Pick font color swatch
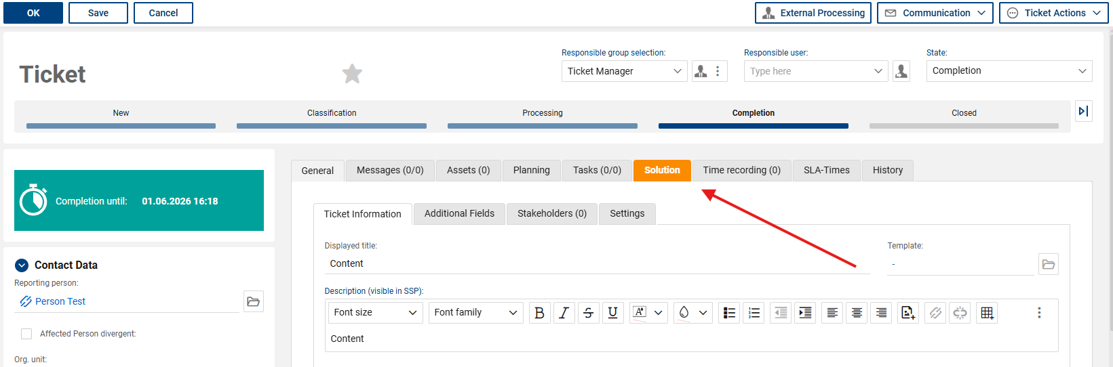Viewport: 1113px width, 367px height. tap(640, 312)
